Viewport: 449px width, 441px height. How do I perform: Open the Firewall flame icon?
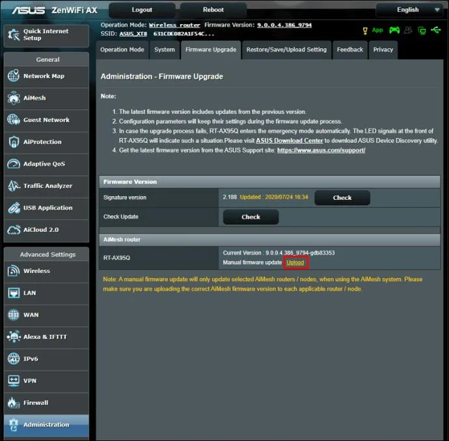pyautogui.click(x=14, y=403)
